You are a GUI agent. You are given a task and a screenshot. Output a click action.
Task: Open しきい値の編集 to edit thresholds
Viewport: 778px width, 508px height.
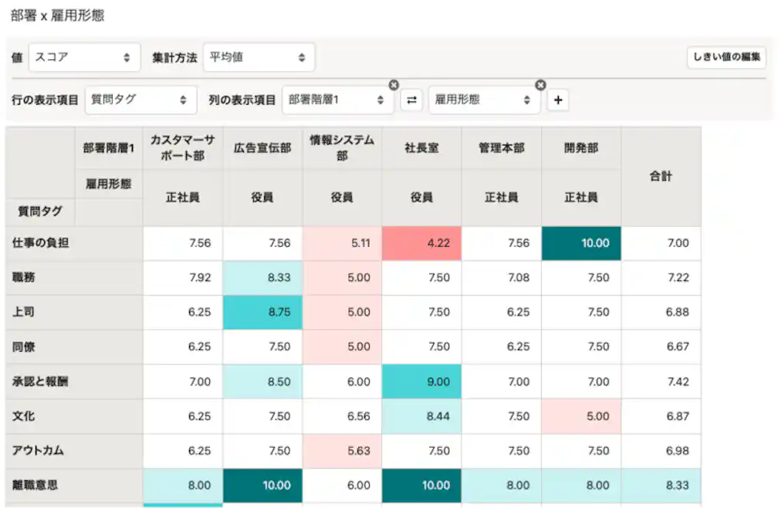(726, 56)
